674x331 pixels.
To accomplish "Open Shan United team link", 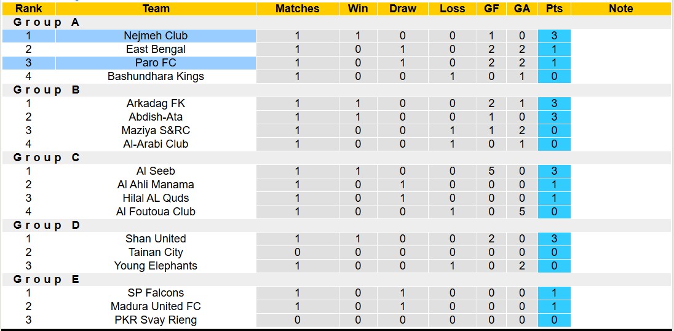I will pos(156,239).
